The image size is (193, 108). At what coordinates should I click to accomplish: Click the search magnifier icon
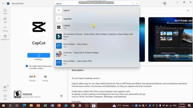pos(137,4)
